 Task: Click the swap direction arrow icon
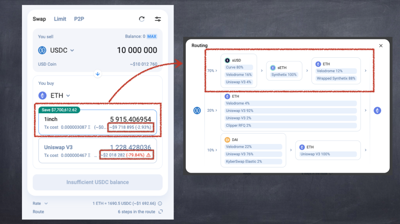98,74
